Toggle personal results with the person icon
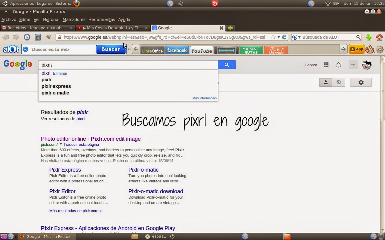The image size is (385, 240). pyautogui.click(x=325, y=82)
